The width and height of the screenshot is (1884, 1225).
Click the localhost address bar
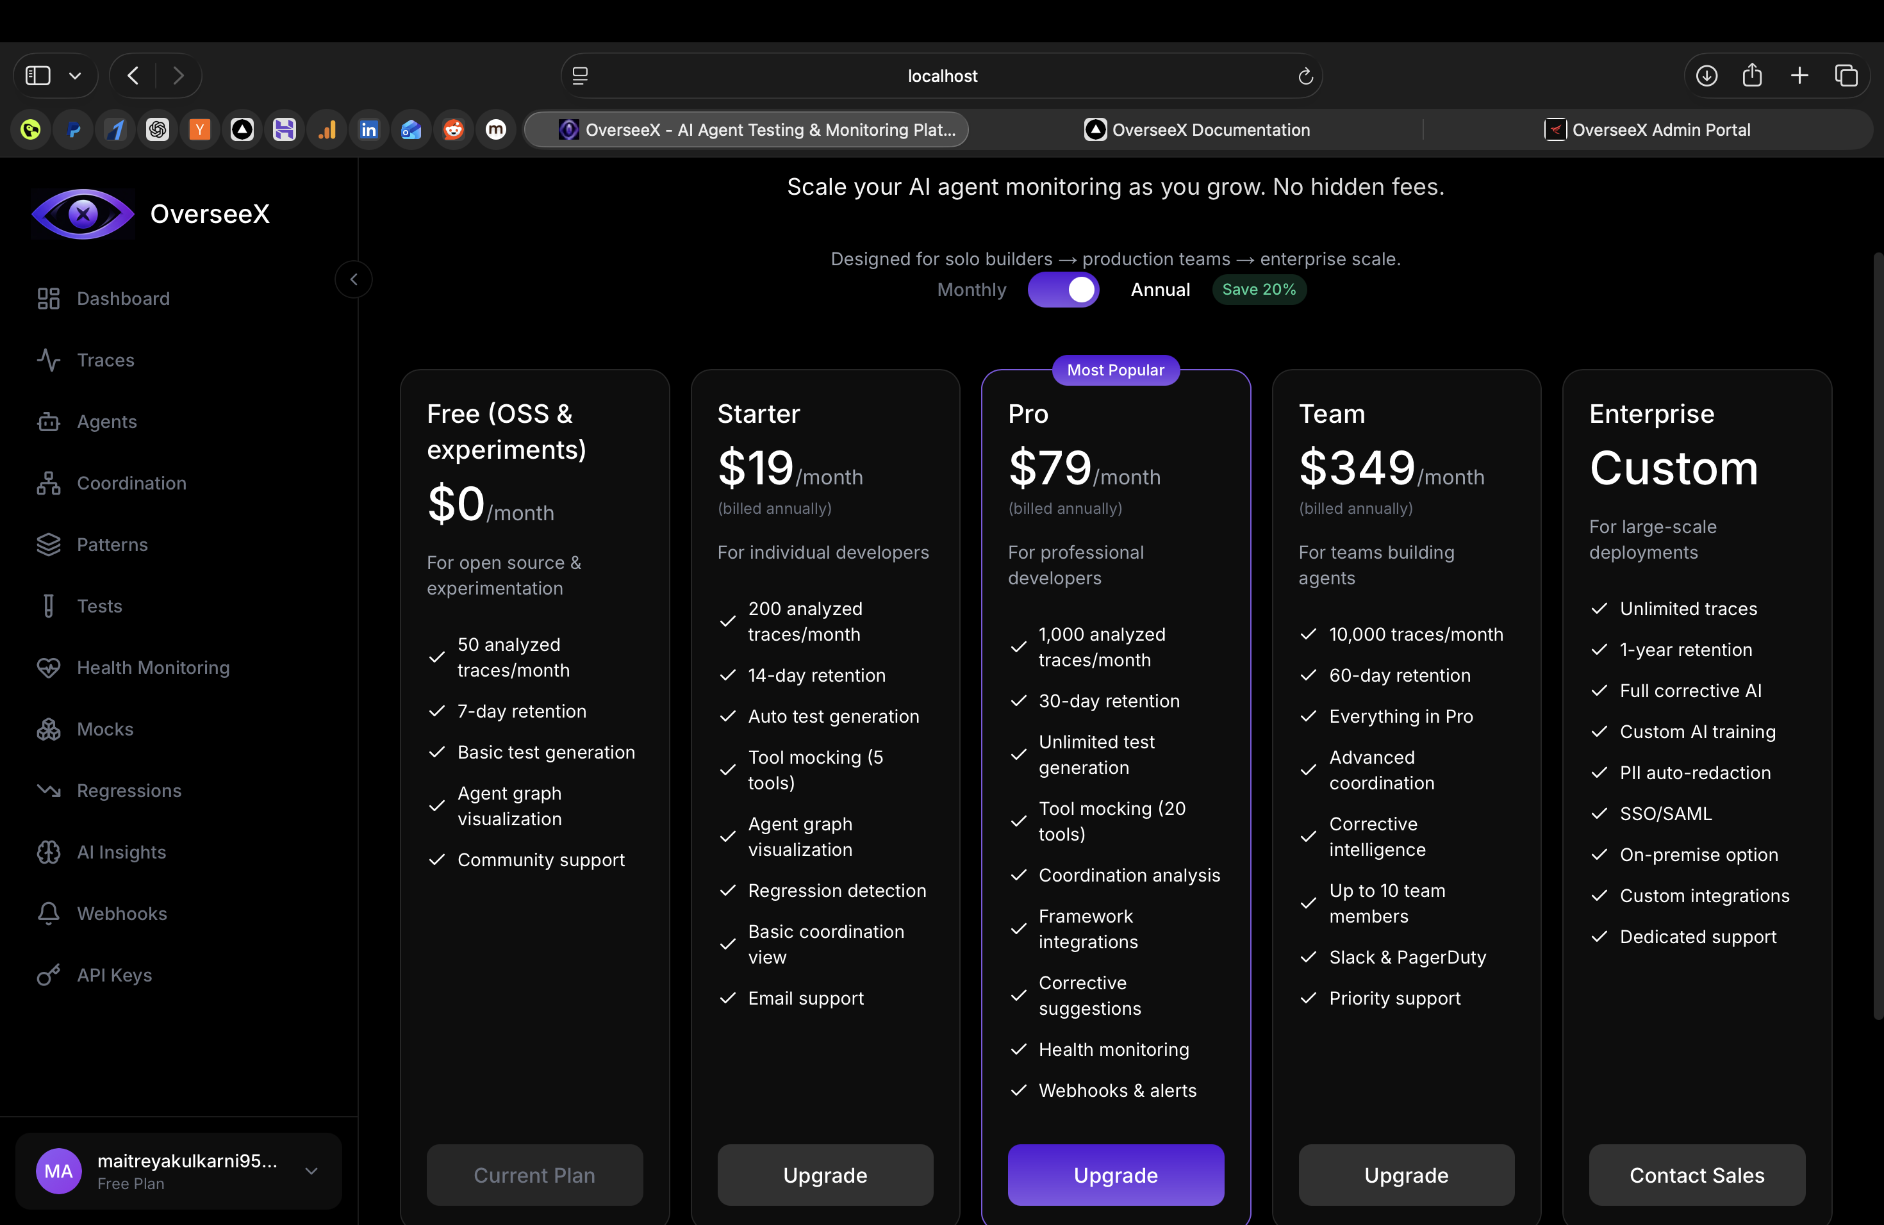coord(942,75)
